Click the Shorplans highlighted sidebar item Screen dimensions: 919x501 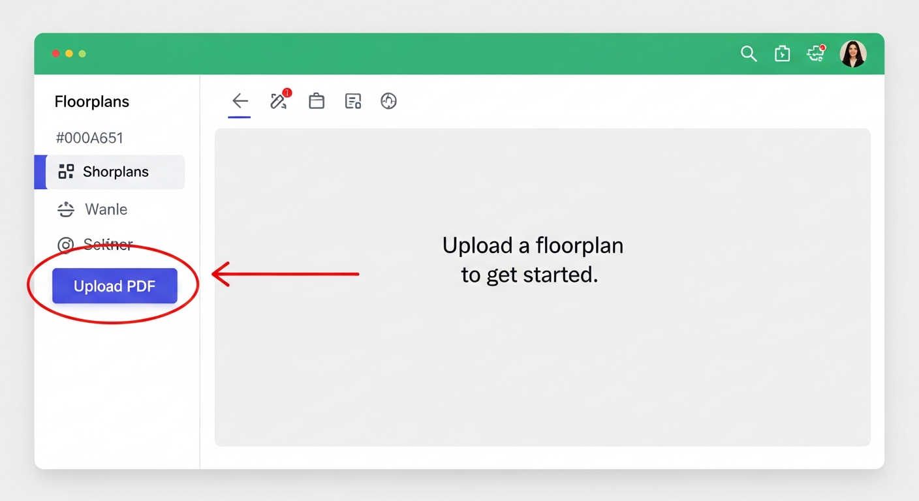click(116, 172)
